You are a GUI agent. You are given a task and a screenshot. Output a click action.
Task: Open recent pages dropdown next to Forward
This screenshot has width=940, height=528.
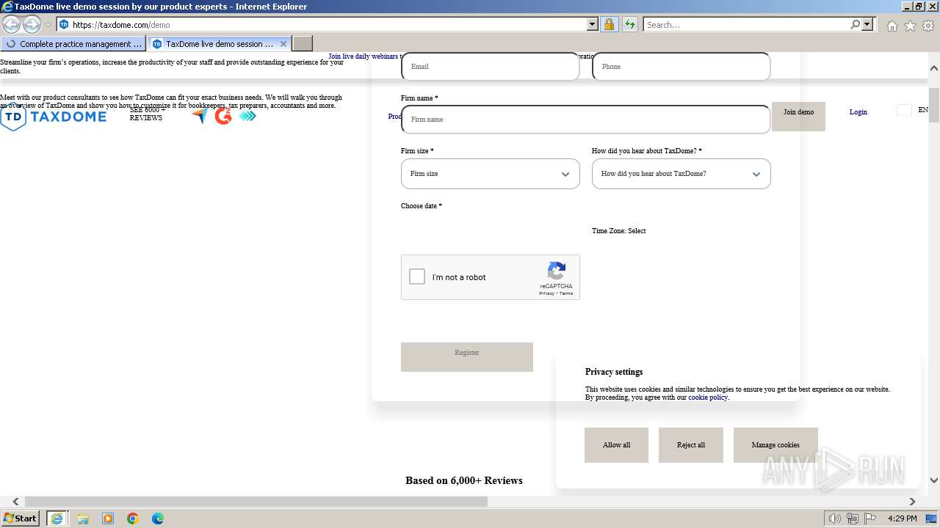[48, 25]
